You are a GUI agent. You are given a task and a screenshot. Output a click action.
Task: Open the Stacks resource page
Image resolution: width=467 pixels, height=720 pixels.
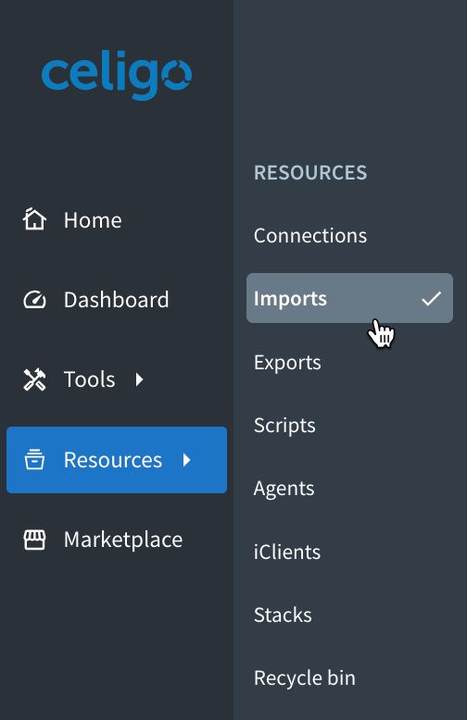point(283,614)
